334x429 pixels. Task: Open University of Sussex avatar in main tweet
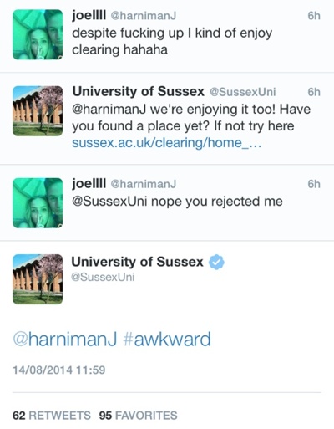tap(38, 279)
